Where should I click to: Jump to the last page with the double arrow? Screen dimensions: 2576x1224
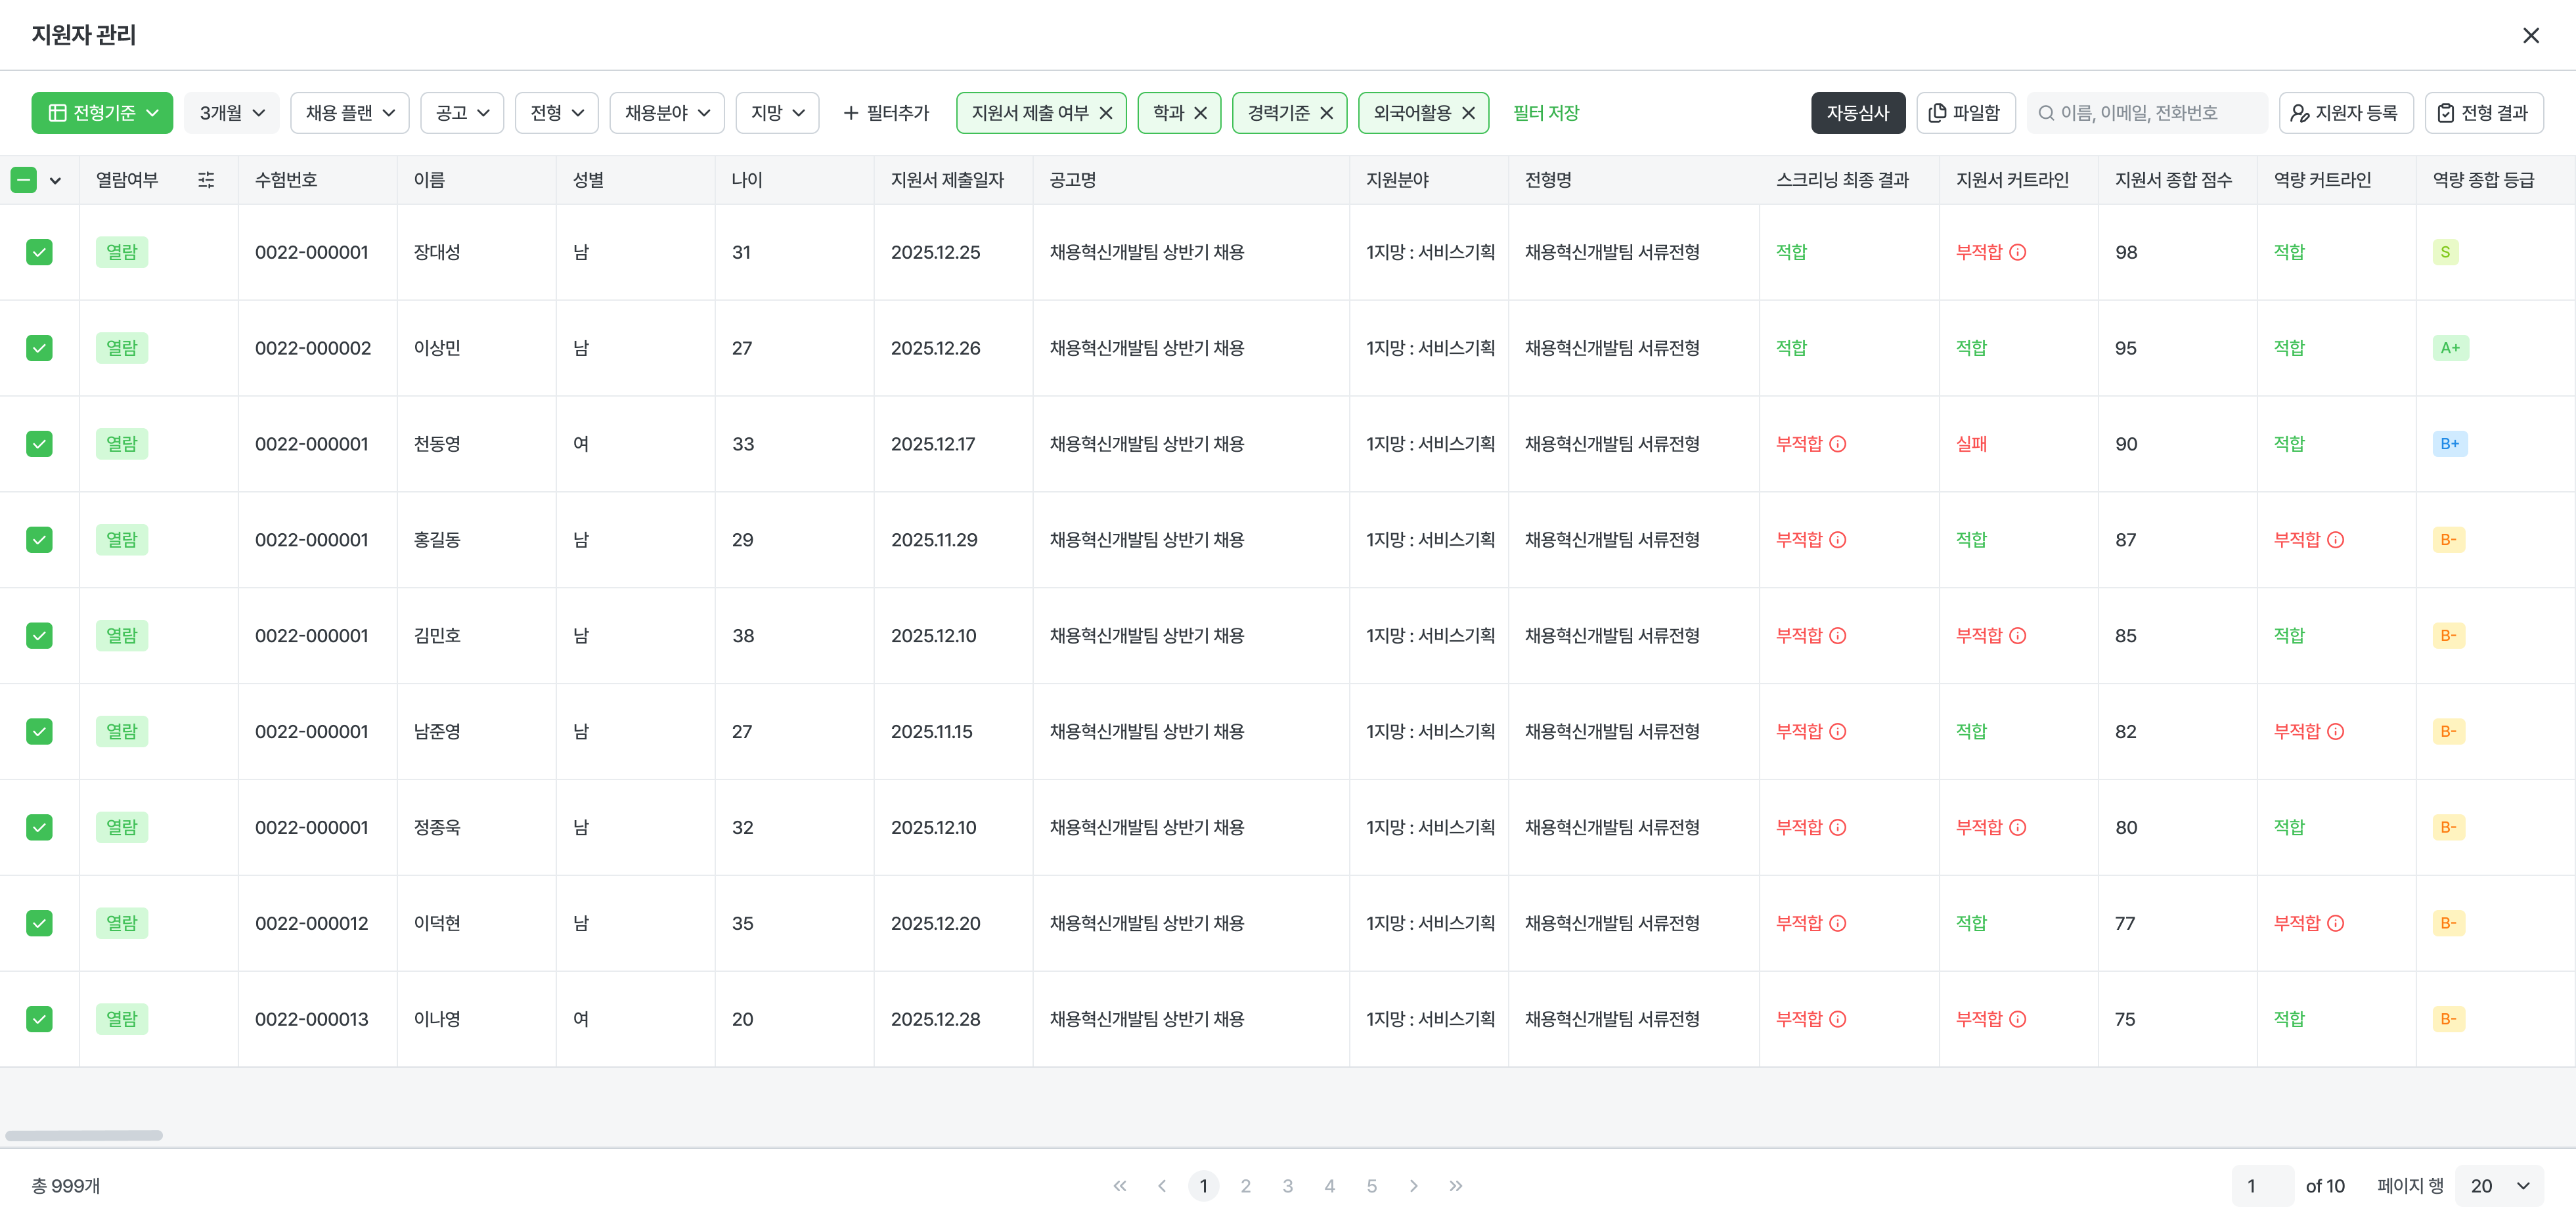coord(1456,1186)
